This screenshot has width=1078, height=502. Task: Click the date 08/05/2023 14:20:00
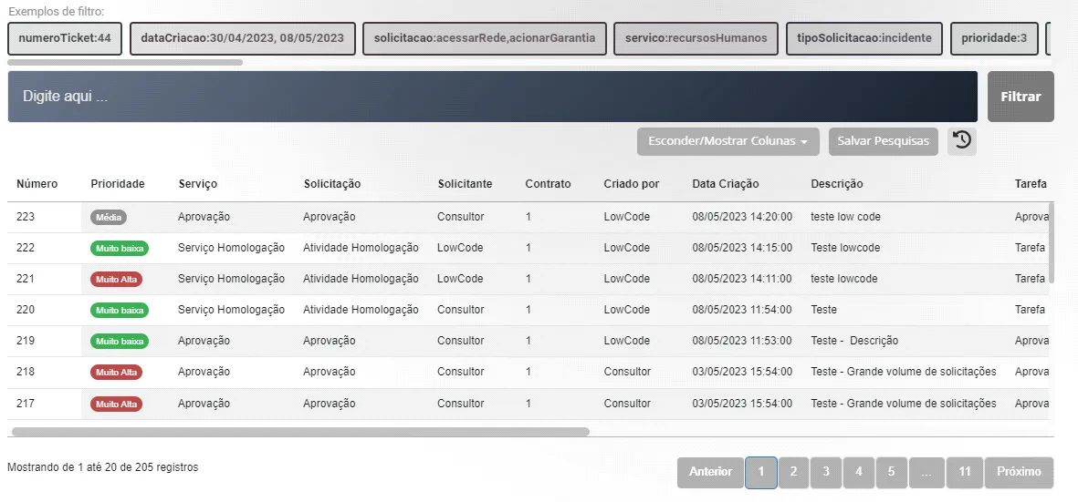click(742, 217)
